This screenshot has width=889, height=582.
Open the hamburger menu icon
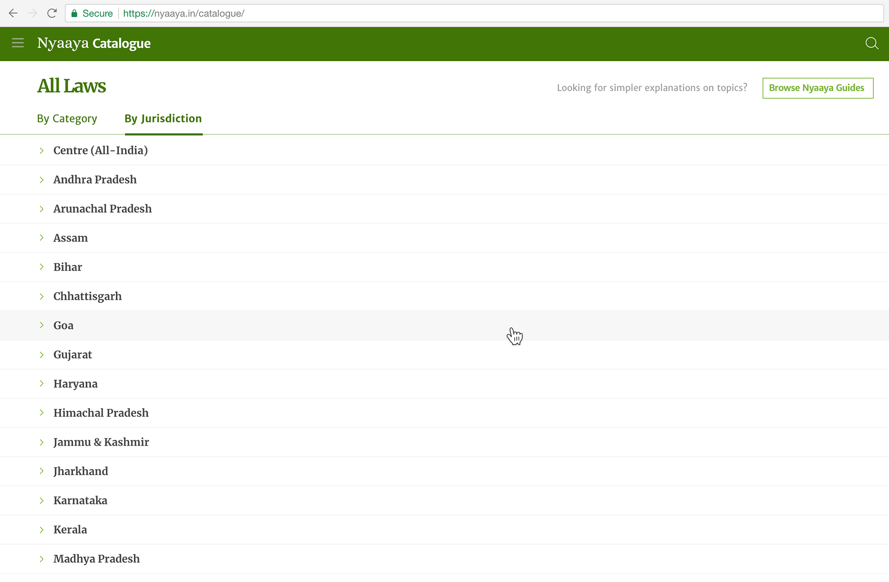point(18,43)
